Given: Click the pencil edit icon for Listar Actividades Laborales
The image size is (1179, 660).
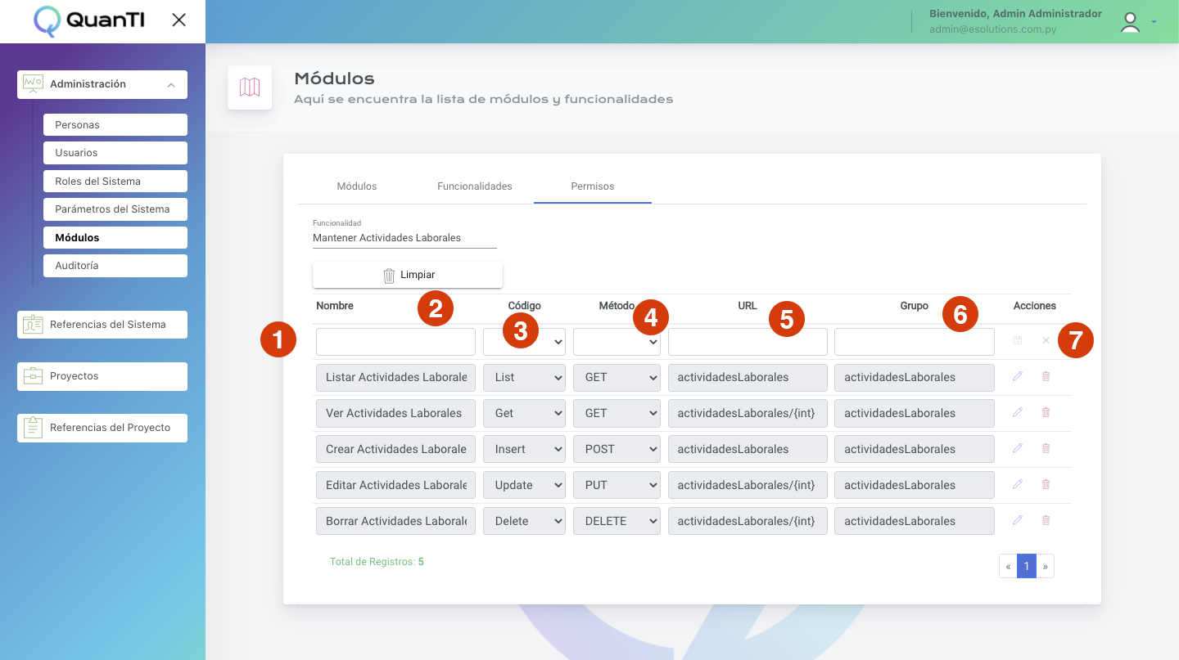Looking at the screenshot, I should (1018, 376).
